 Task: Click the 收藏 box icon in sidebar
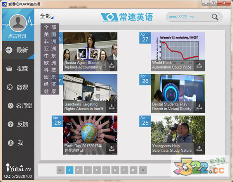tap(9, 69)
